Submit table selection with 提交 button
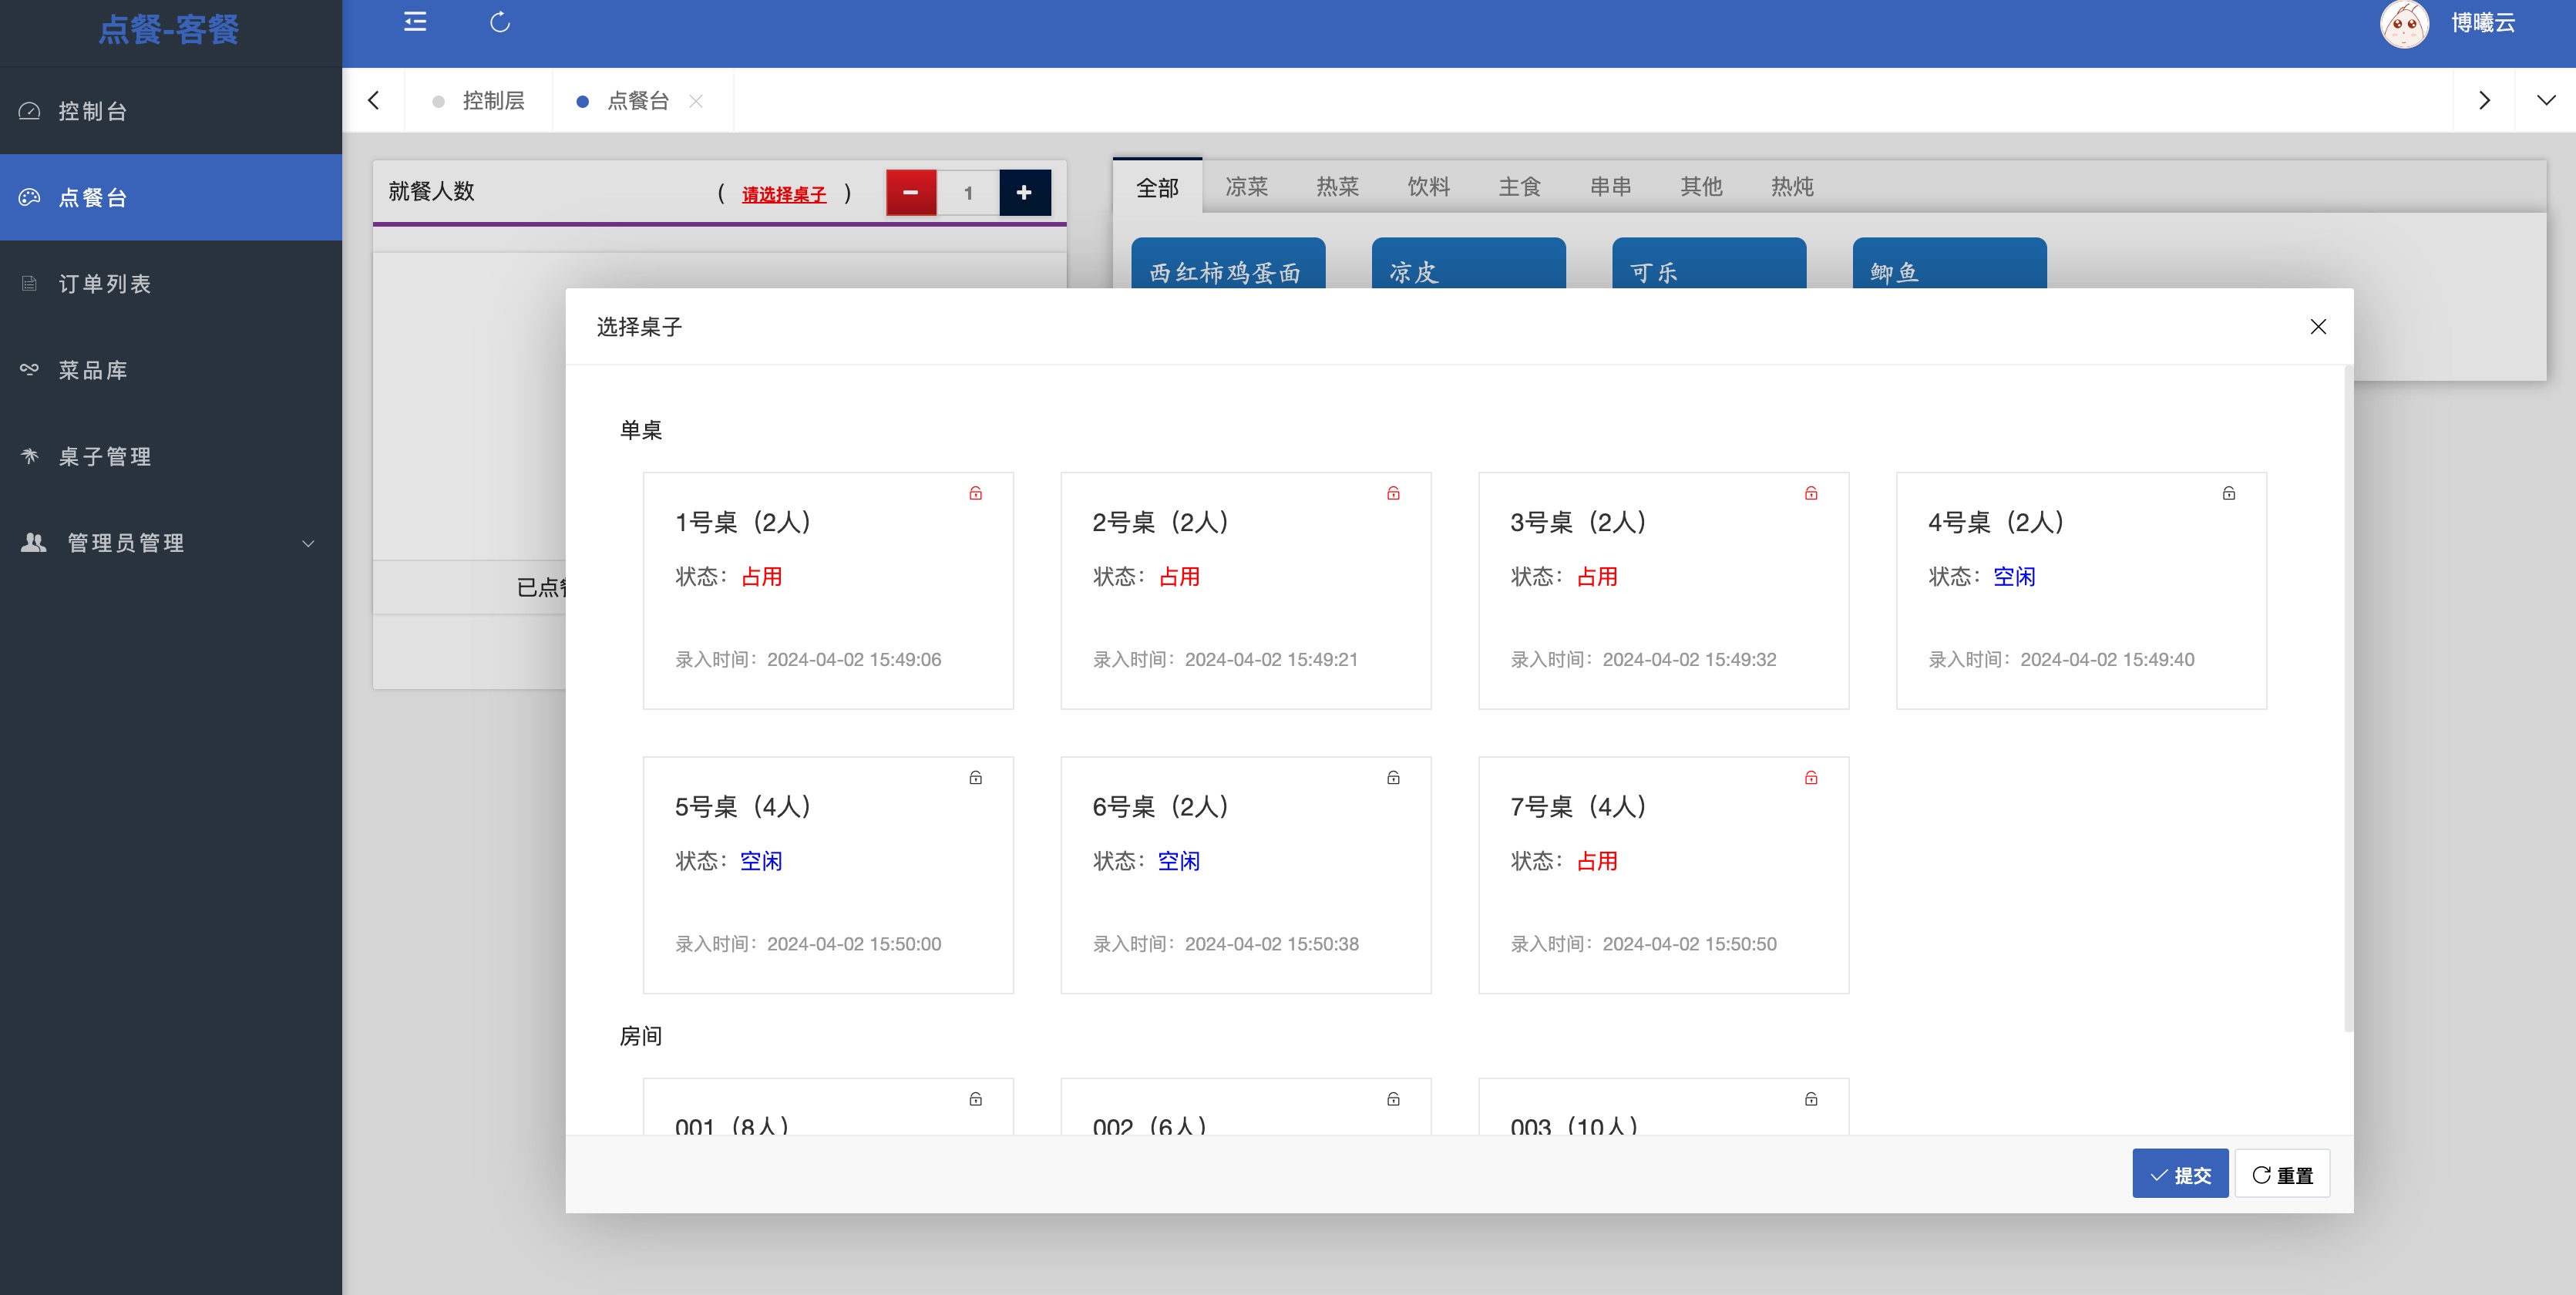The width and height of the screenshot is (2576, 1295). [x=2180, y=1175]
